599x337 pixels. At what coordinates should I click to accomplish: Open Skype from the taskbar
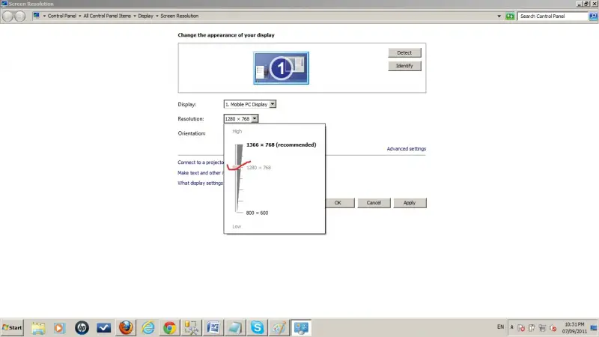(x=257, y=328)
